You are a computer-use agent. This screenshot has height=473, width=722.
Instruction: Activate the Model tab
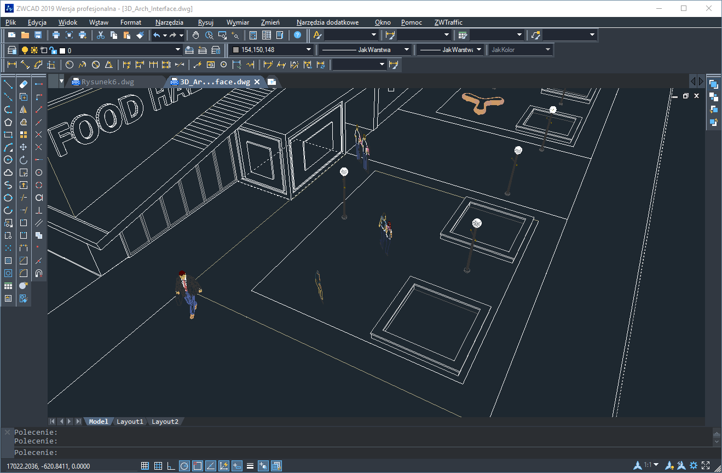[x=98, y=422]
